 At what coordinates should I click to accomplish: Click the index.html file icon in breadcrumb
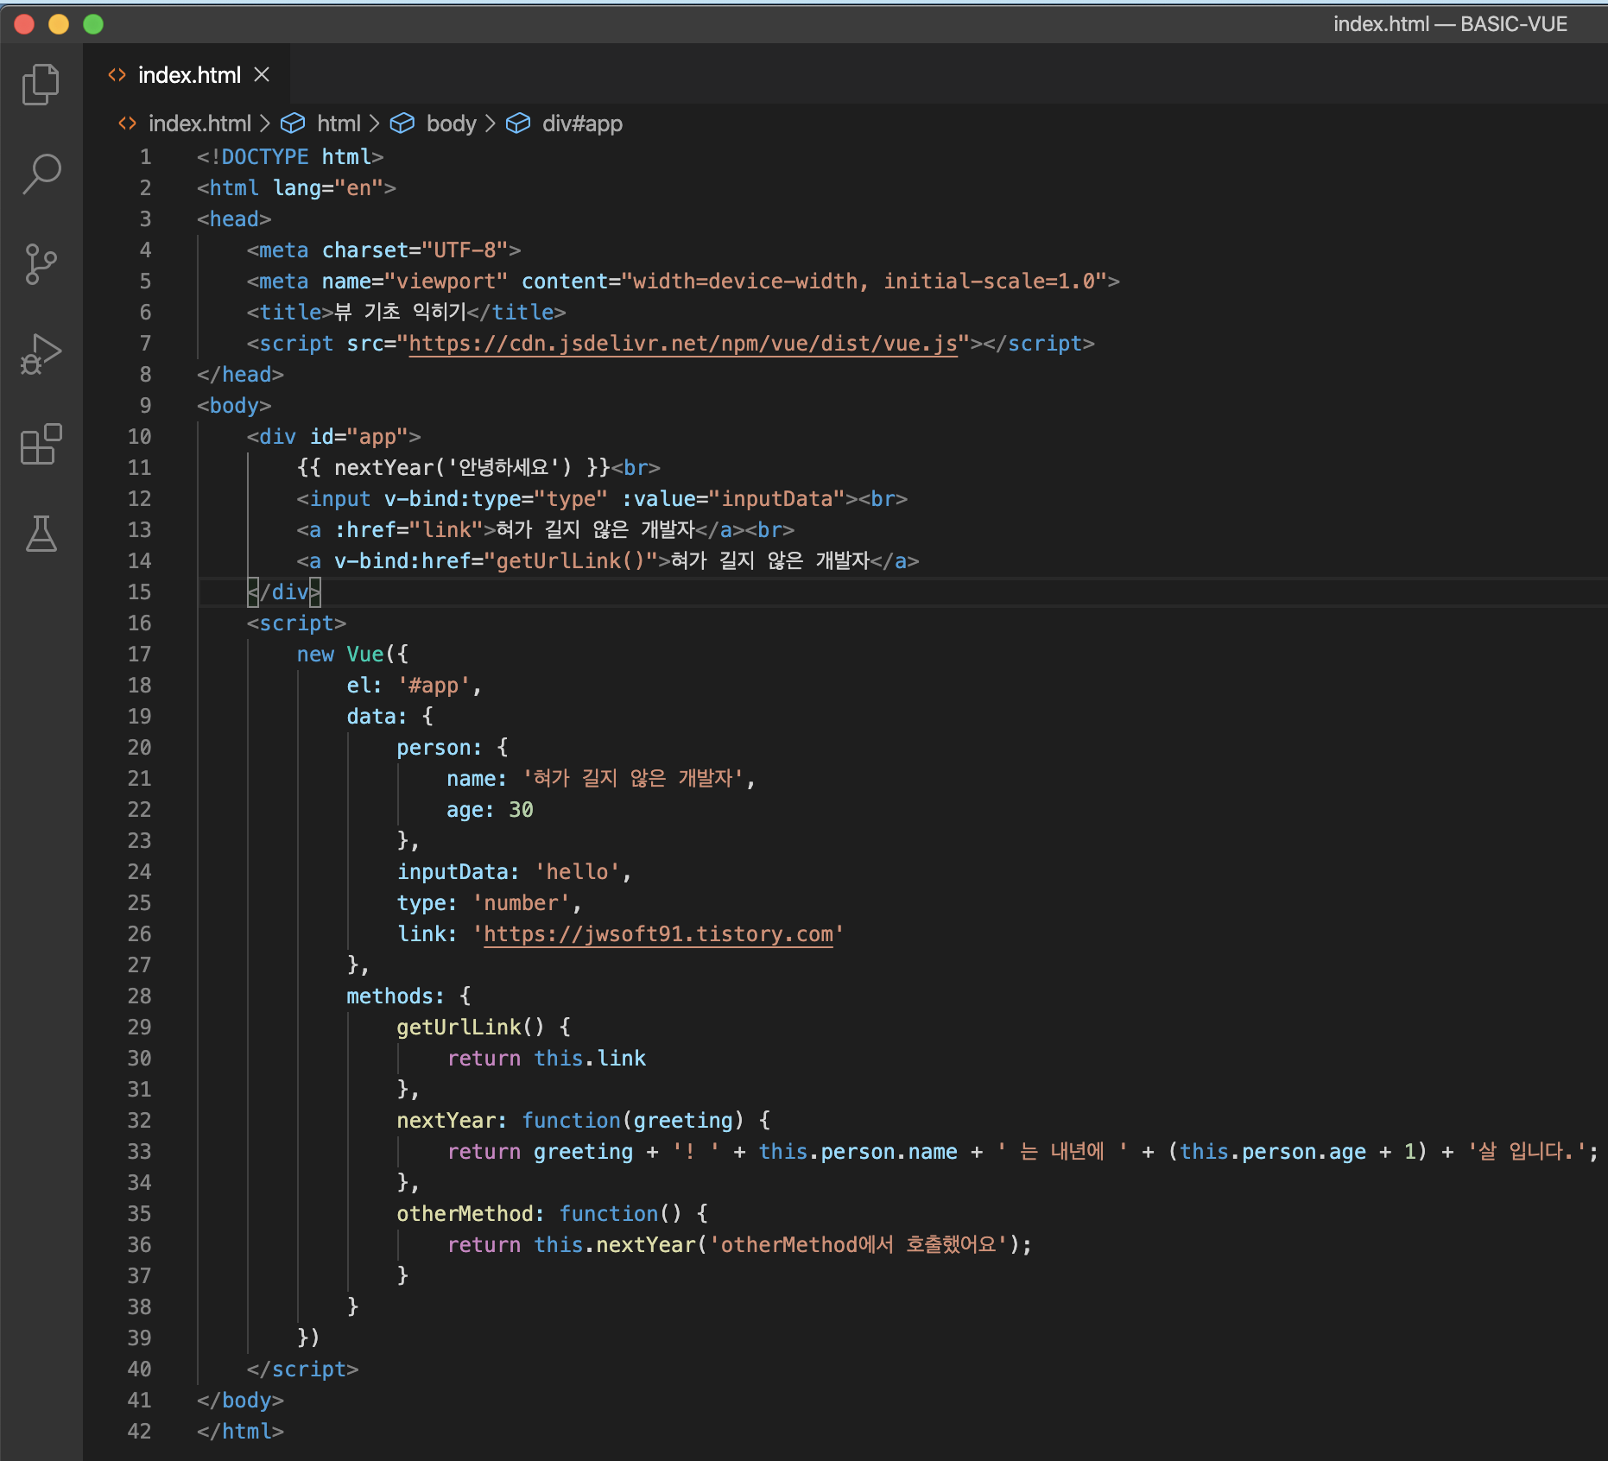(127, 123)
